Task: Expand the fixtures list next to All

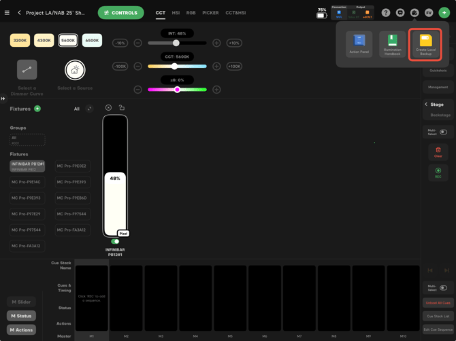Action: click(90, 109)
